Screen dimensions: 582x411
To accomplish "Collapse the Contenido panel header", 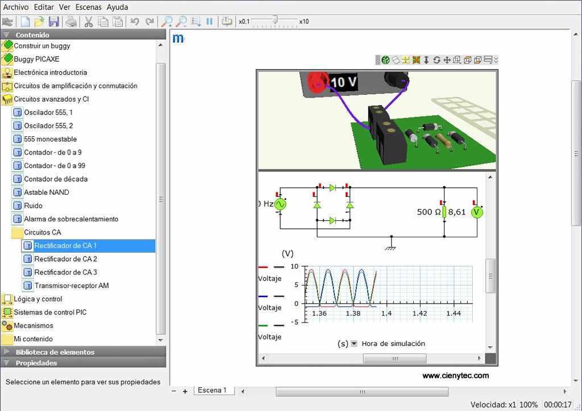I will [32, 35].
